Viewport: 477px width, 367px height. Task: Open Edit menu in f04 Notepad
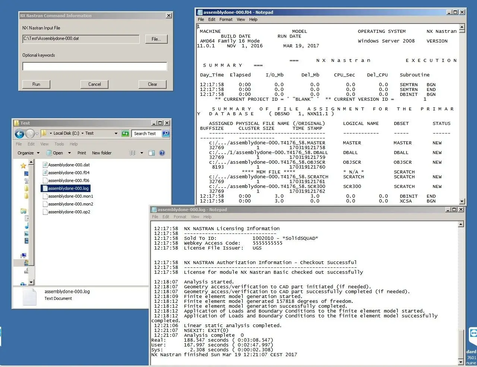pos(212,19)
